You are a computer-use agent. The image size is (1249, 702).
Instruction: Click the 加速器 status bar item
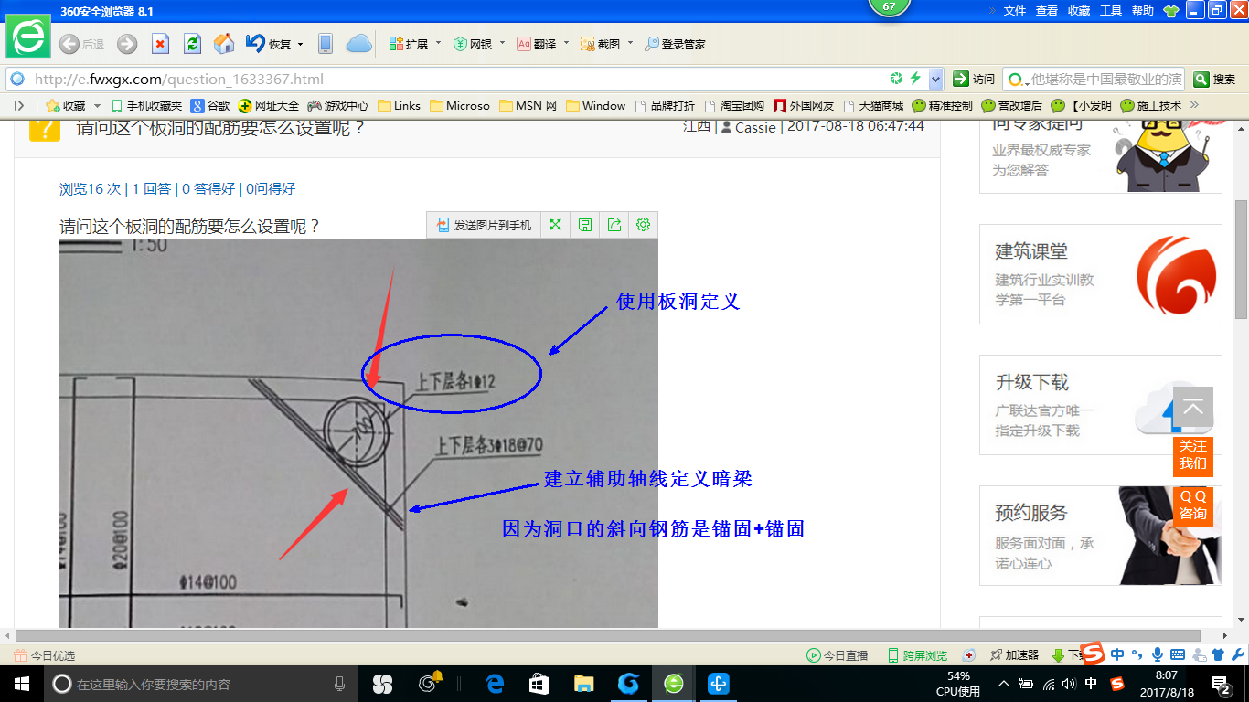[x=1014, y=655]
